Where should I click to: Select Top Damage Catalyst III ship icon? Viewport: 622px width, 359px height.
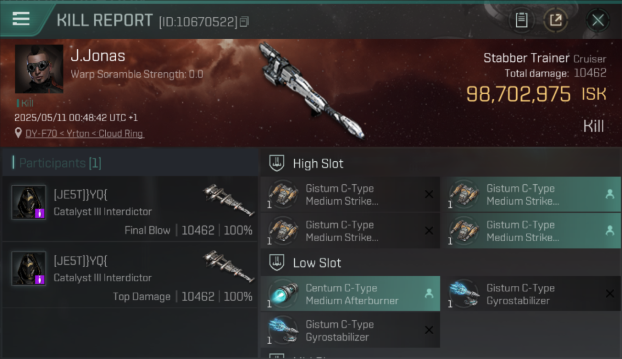(x=228, y=266)
